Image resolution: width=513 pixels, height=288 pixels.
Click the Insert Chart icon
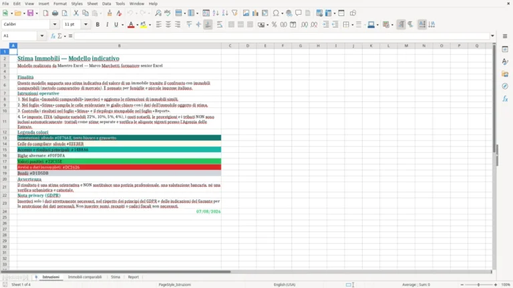coord(256,13)
